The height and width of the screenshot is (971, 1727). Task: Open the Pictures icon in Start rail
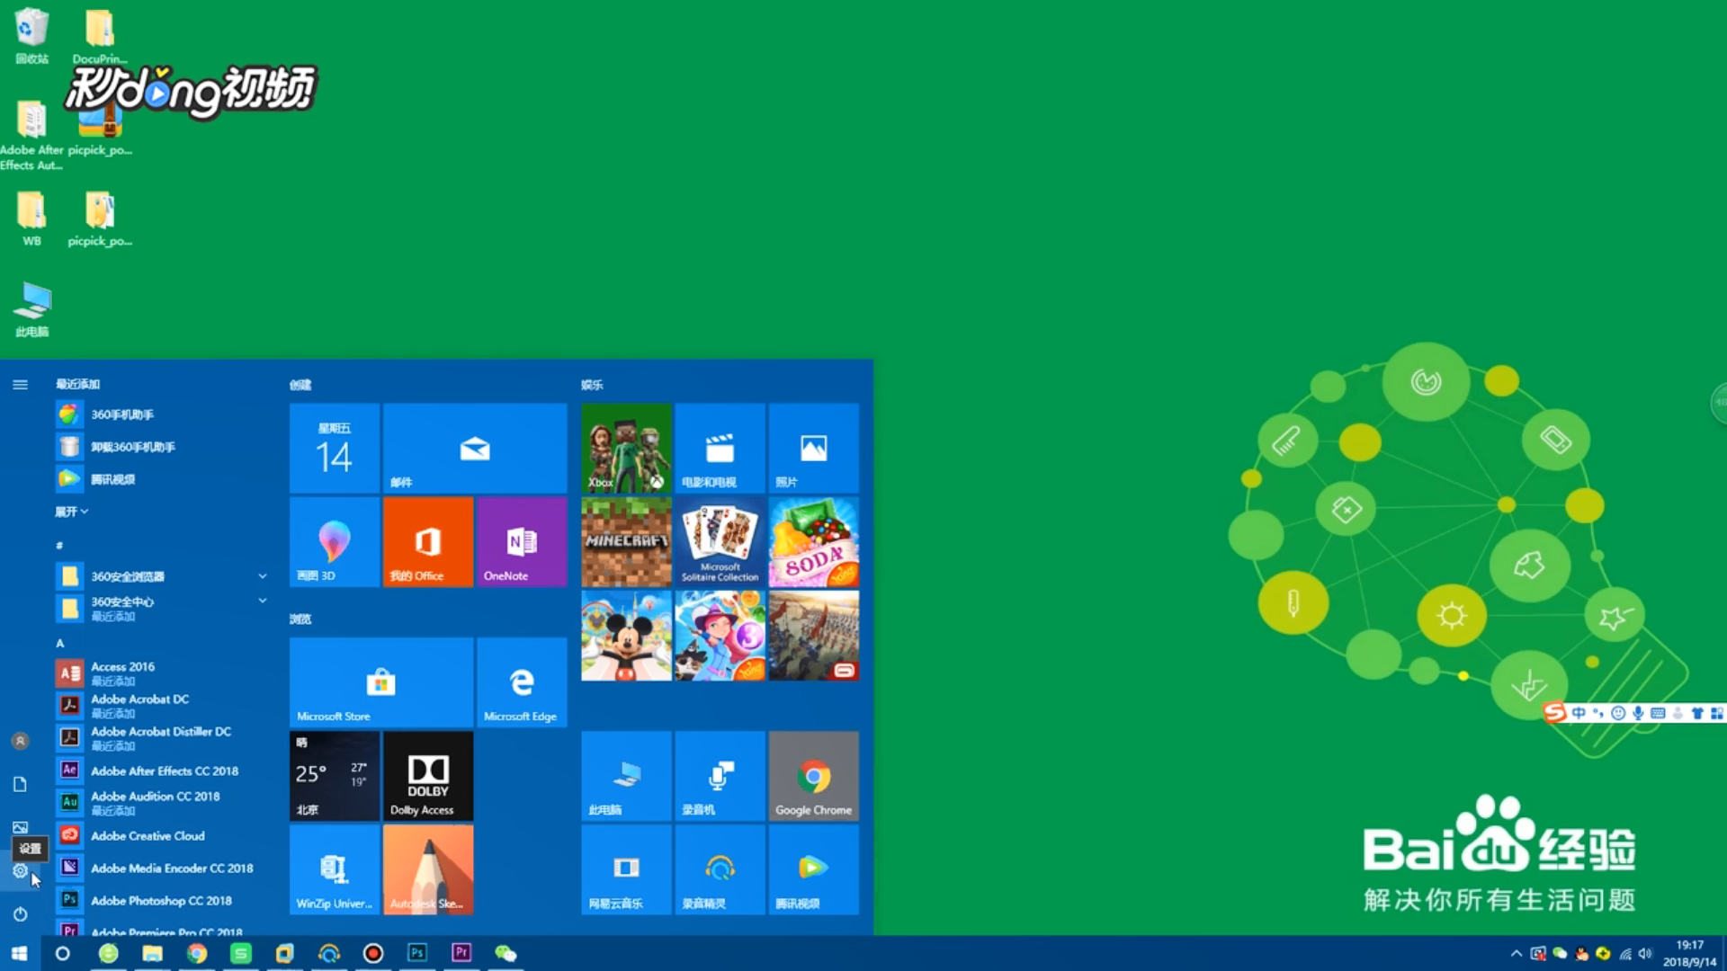click(20, 827)
